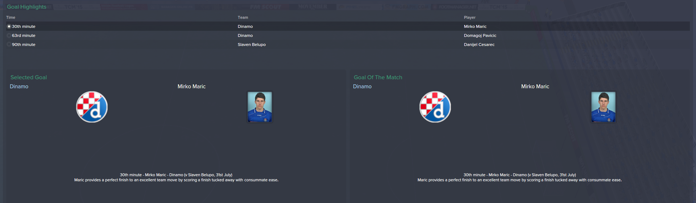Click Mirko Maric name in Selected Goal panel
The height and width of the screenshot is (203, 696).
(191, 86)
